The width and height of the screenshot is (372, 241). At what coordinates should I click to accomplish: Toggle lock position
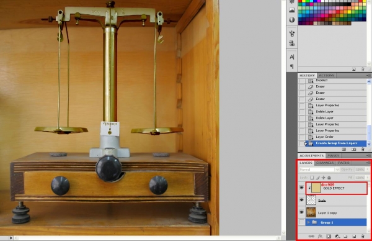324,178
